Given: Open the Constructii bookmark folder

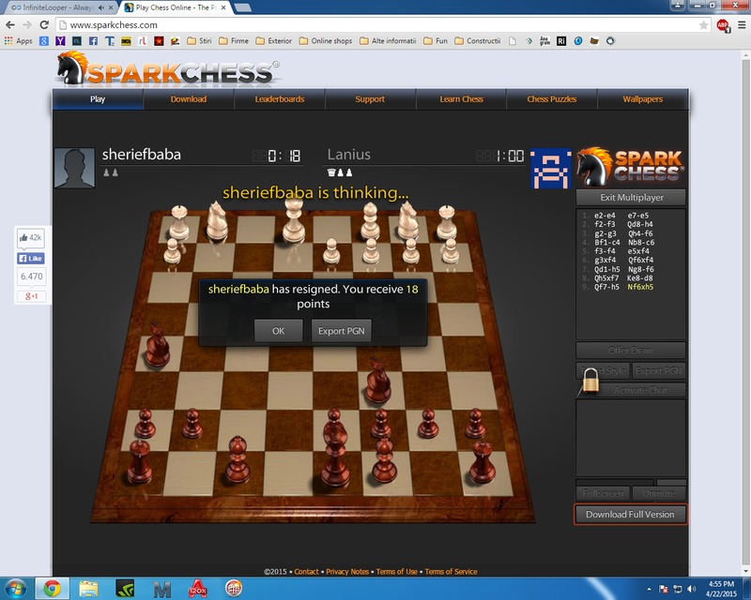Looking at the screenshot, I should 478,41.
